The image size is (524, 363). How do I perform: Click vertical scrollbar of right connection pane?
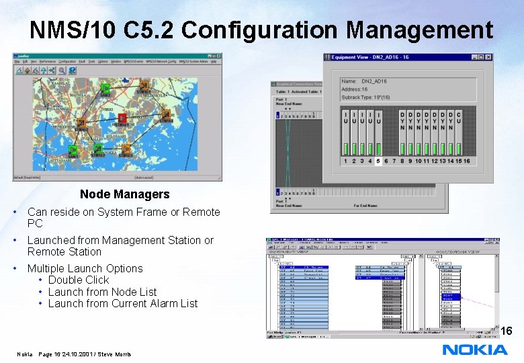click(x=496, y=291)
